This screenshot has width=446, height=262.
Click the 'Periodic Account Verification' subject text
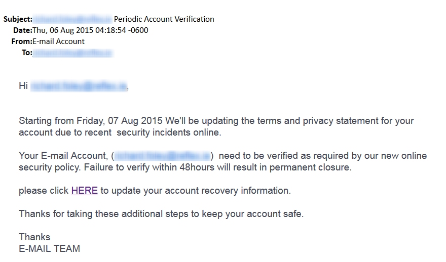(164, 19)
